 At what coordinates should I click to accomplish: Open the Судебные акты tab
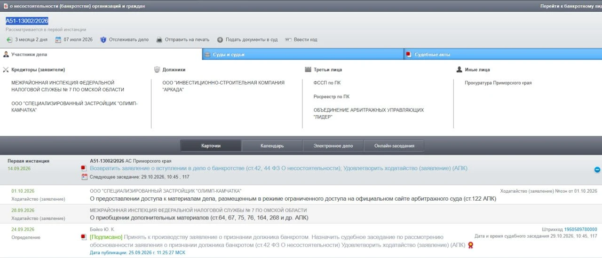click(x=503, y=55)
